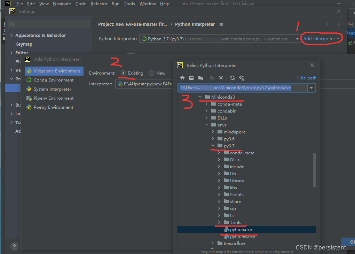Open the Help menu

[x=165, y=3]
